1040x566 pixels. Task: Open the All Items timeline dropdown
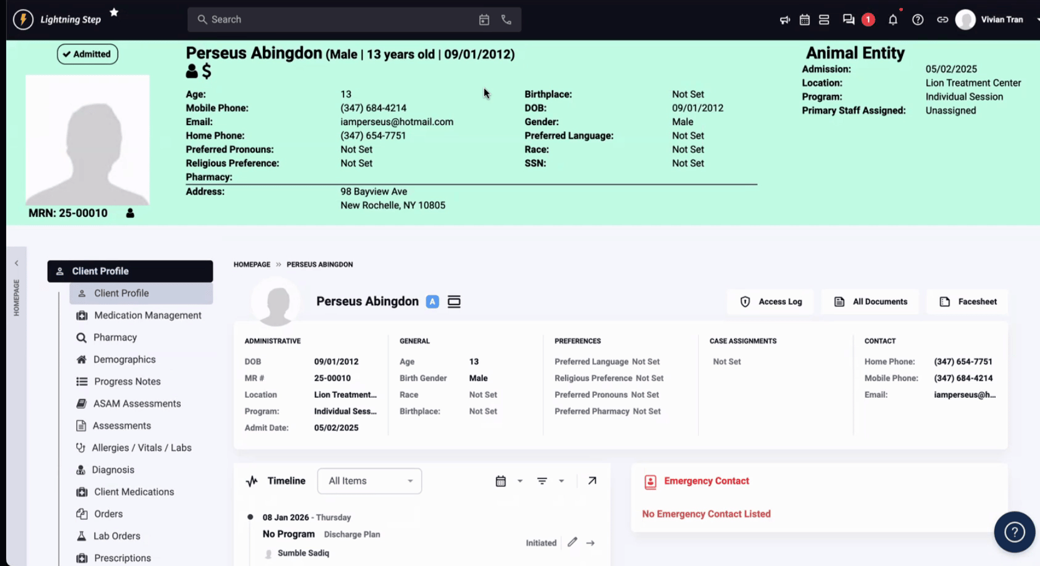[369, 481]
